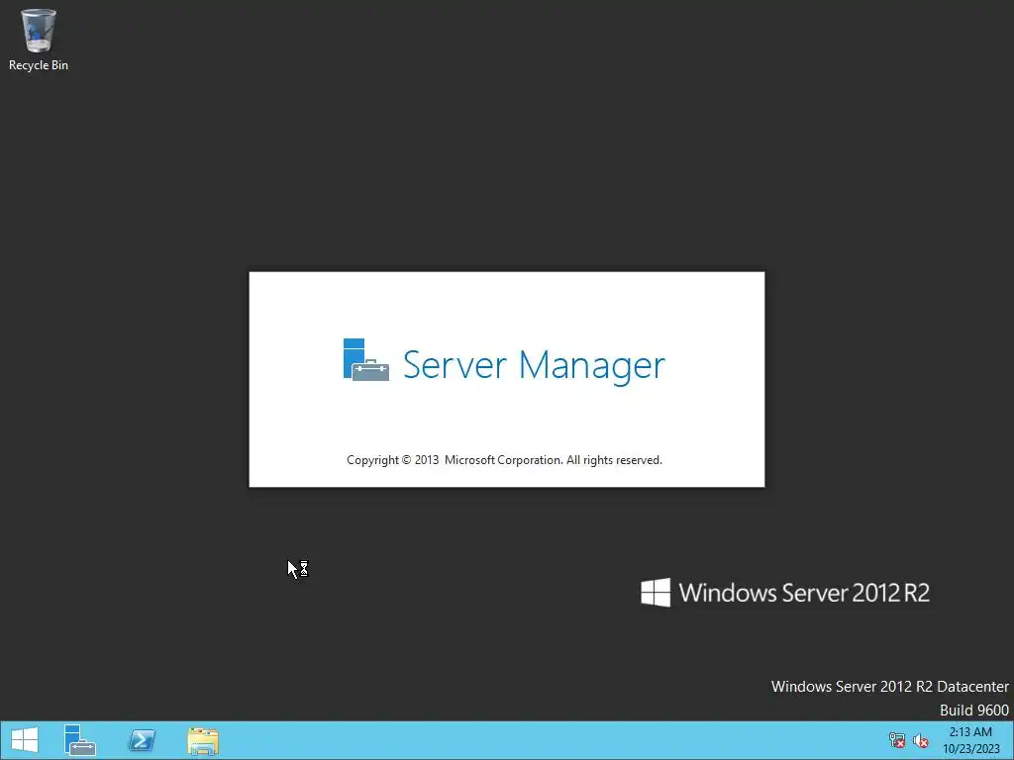Click the muted volume tray icon
The width and height of the screenshot is (1014, 760).
[921, 740]
